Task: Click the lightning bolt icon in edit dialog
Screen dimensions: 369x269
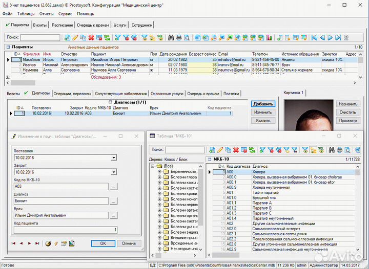Action: (55, 243)
